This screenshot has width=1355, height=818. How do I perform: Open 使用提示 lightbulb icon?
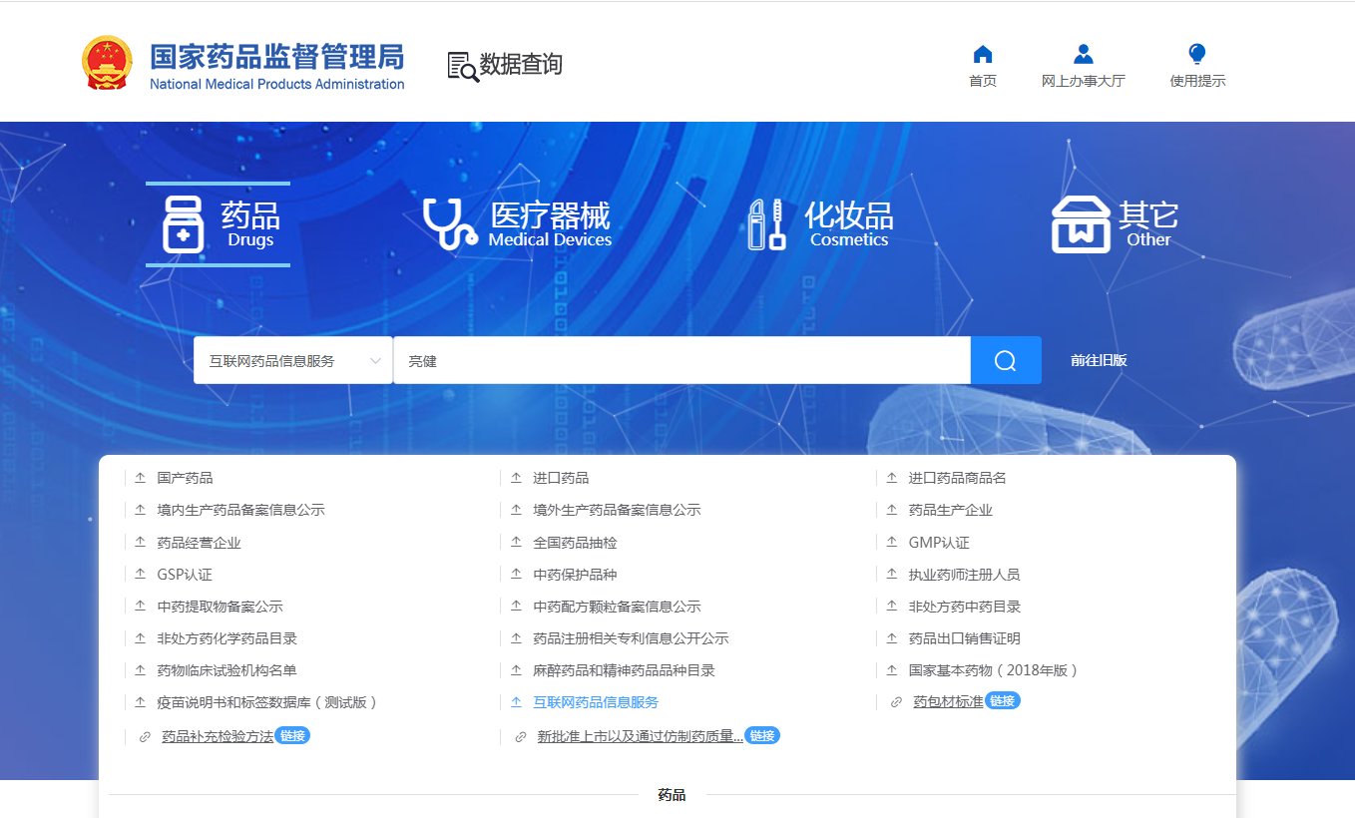click(1197, 54)
